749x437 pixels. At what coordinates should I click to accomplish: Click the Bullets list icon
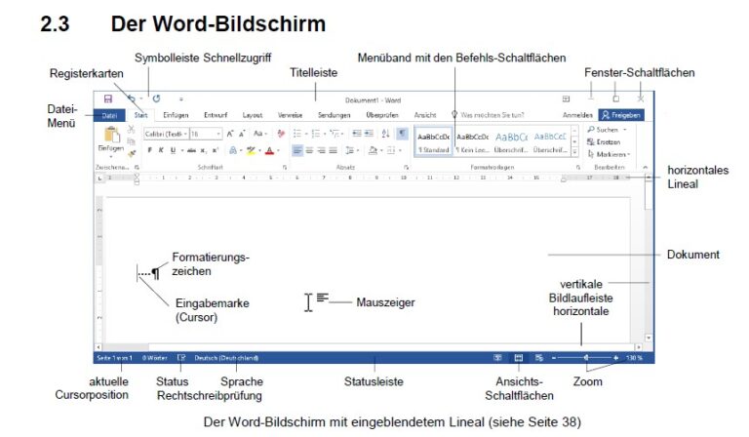click(297, 134)
